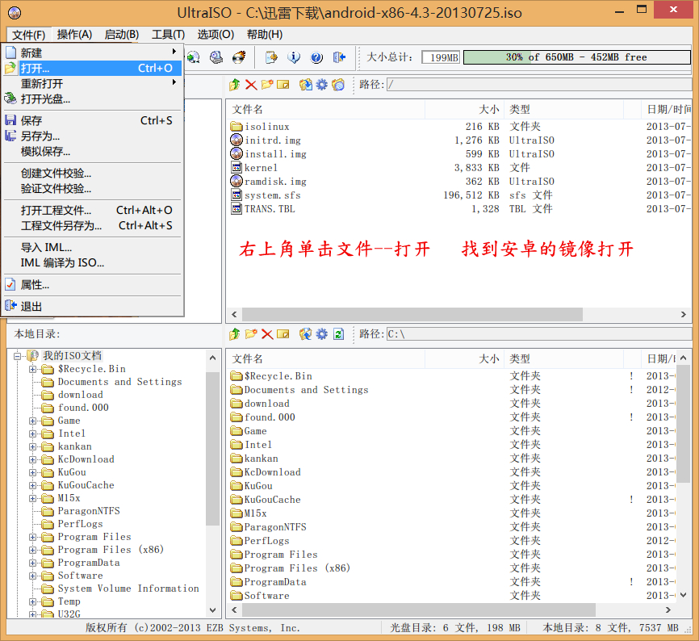Viewport: 699px width, 641px height.
Task: Open the 新建 submenu arrow
Action: pyautogui.click(x=174, y=52)
